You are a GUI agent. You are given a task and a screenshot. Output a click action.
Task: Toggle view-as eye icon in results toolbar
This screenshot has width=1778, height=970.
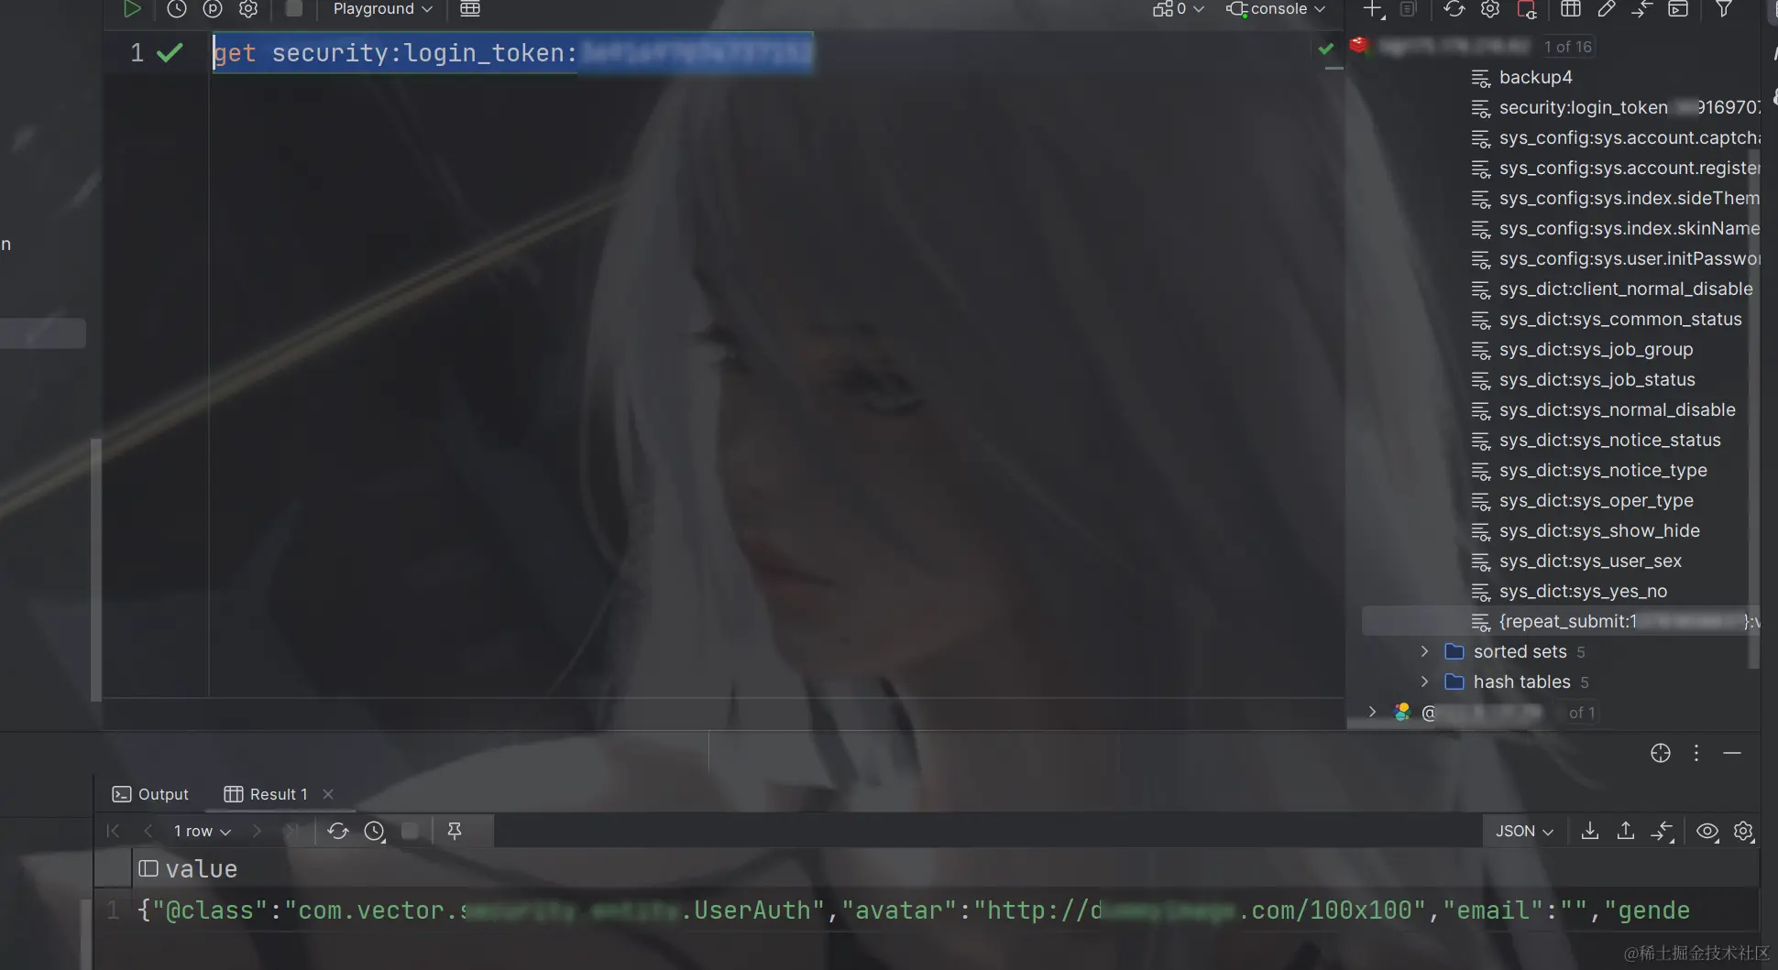pyautogui.click(x=1707, y=831)
